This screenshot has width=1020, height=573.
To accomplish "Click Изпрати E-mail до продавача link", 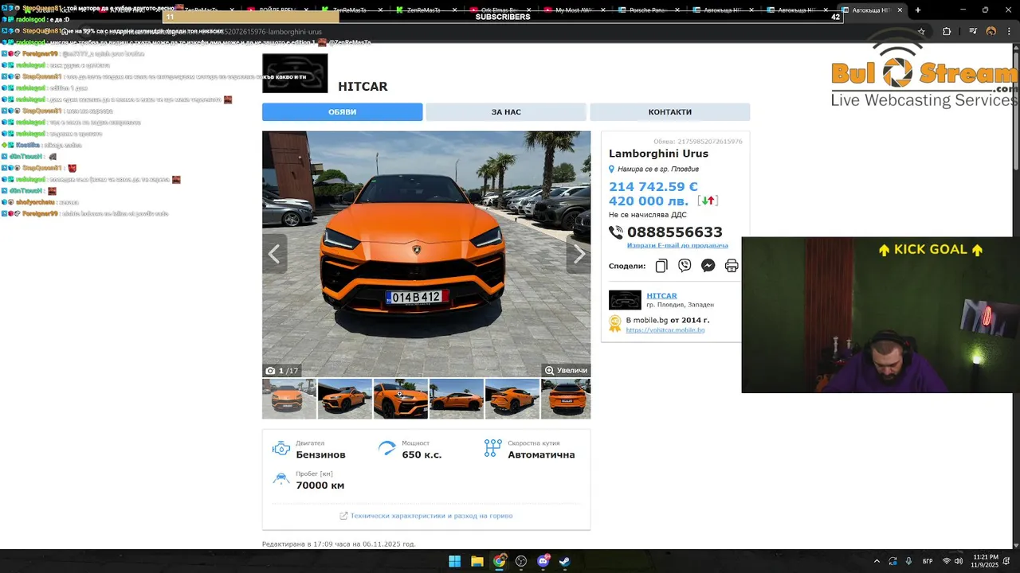I will (677, 245).
